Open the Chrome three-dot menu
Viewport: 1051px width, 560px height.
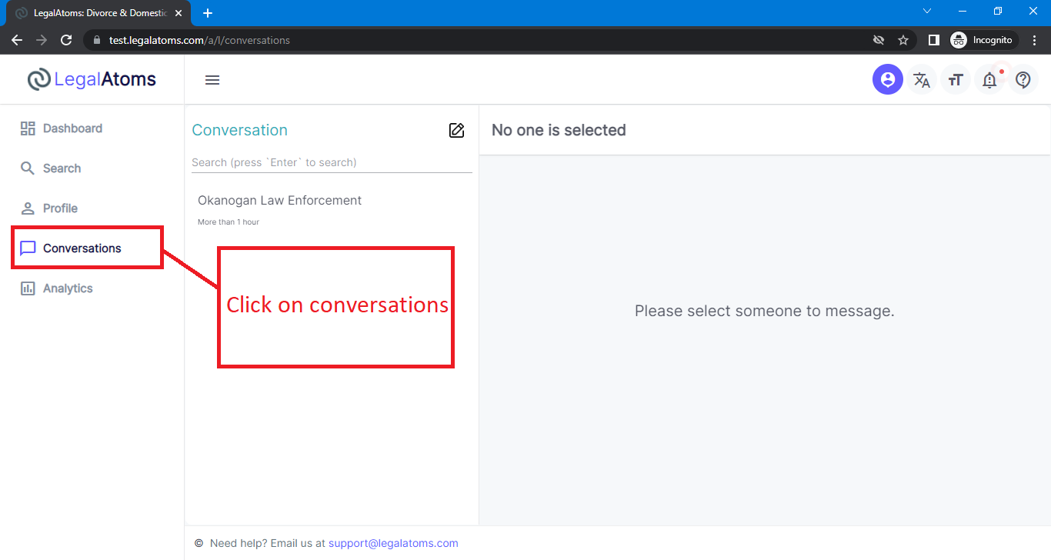pyautogui.click(x=1035, y=40)
